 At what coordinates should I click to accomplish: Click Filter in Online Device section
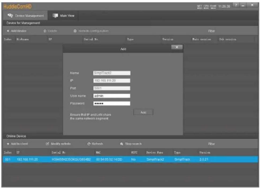click(x=212, y=144)
